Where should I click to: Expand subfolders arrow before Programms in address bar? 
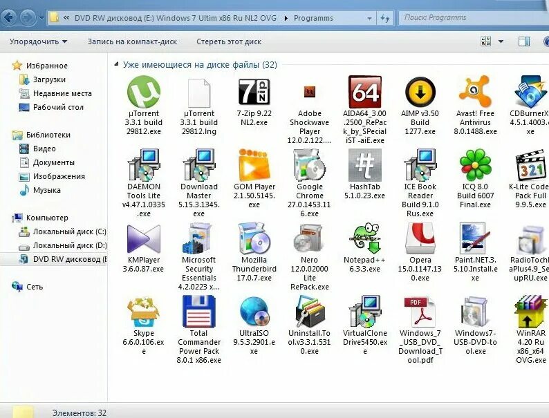[286, 18]
